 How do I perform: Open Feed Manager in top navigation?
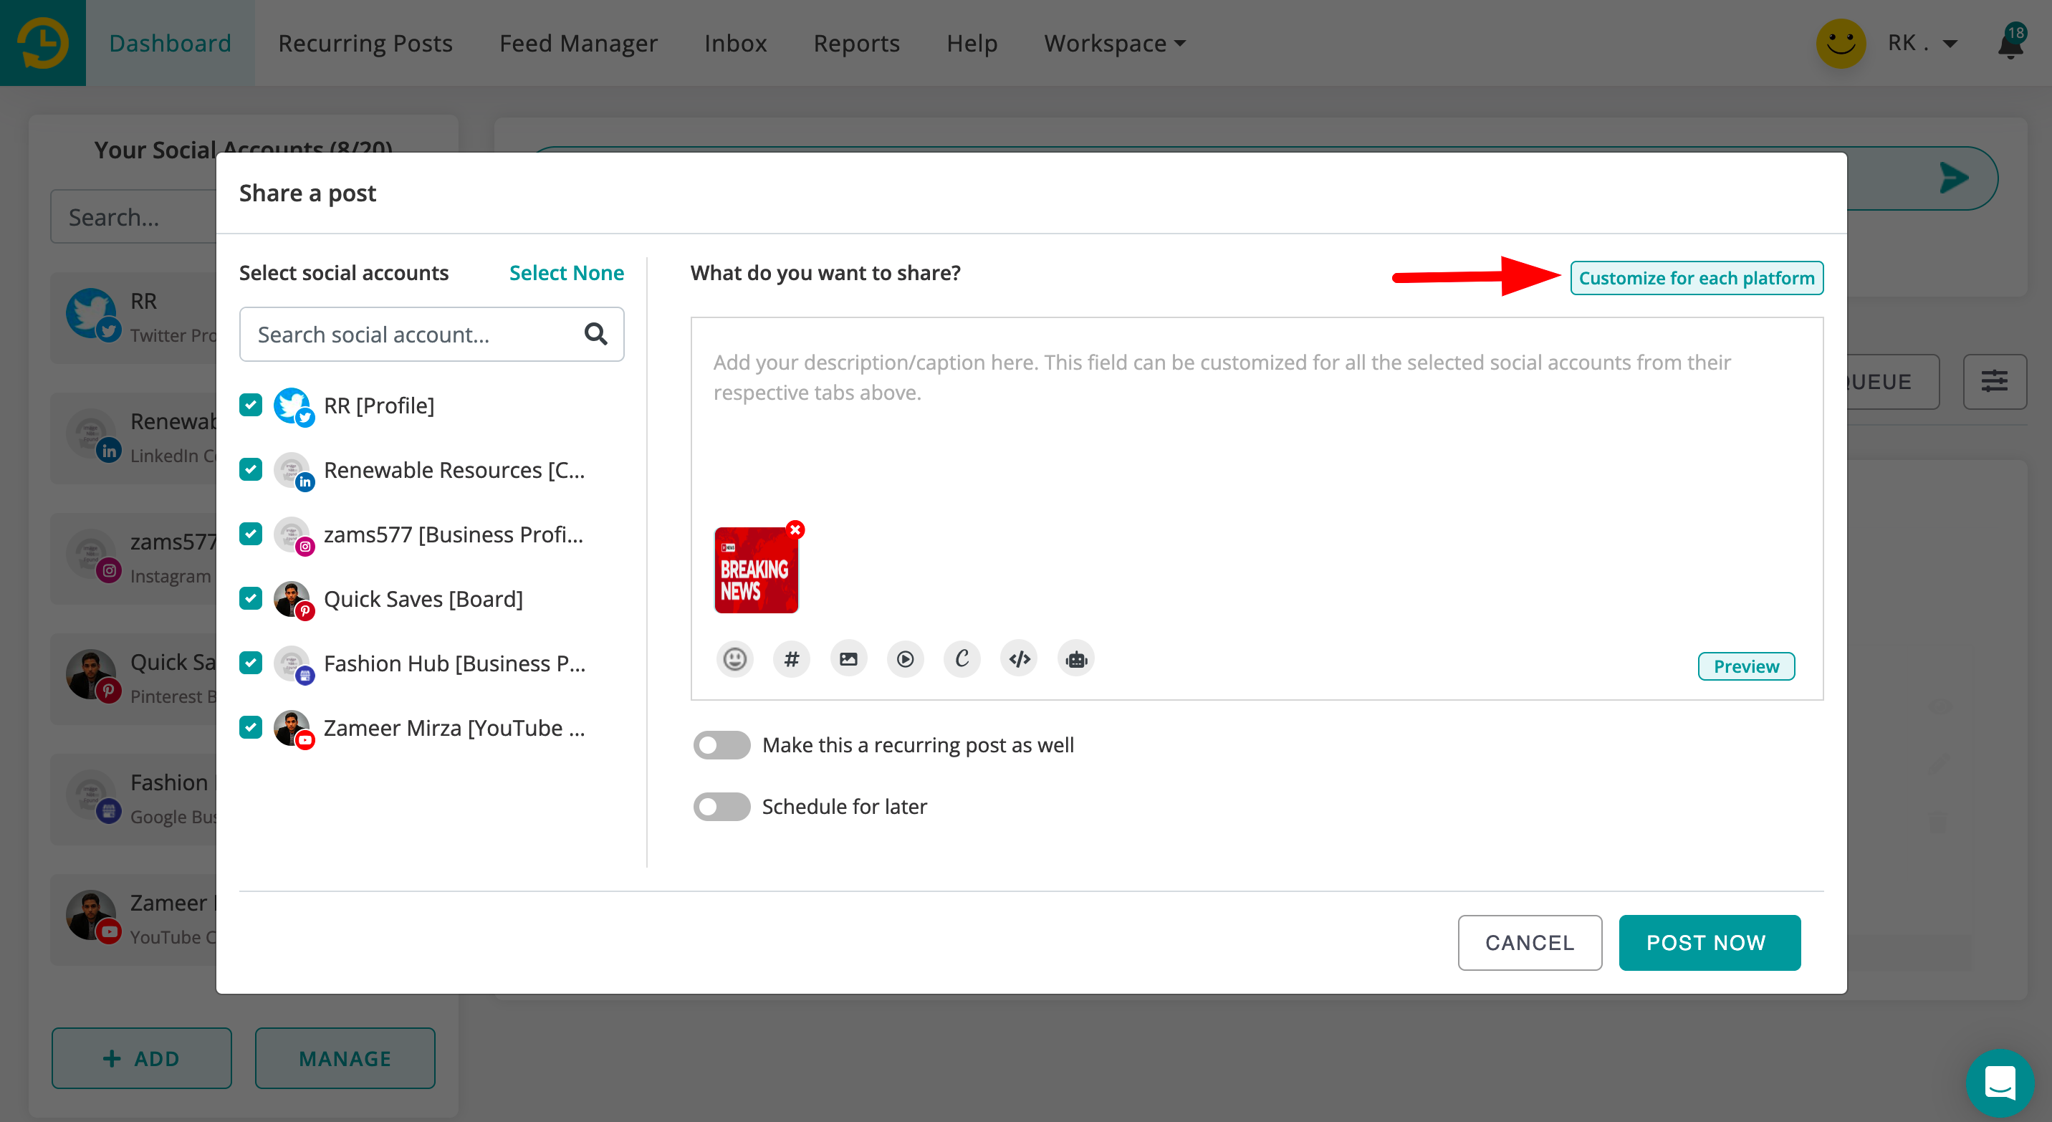pos(578,43)
